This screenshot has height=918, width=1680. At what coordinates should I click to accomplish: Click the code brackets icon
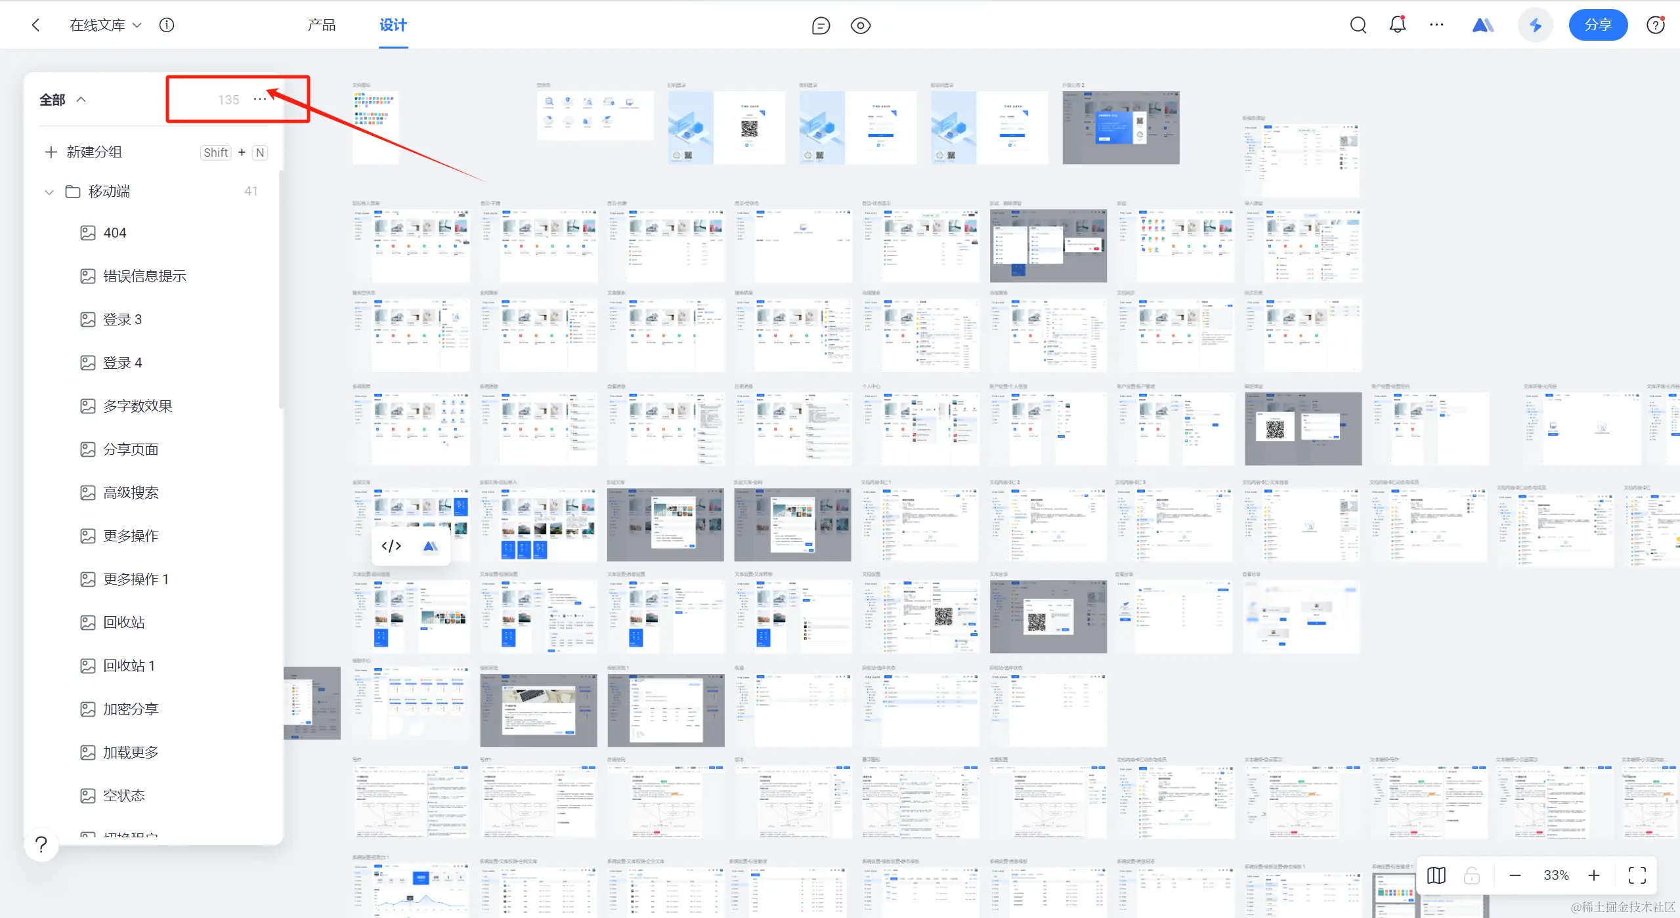pyautogui.click(x=391, y=546)
